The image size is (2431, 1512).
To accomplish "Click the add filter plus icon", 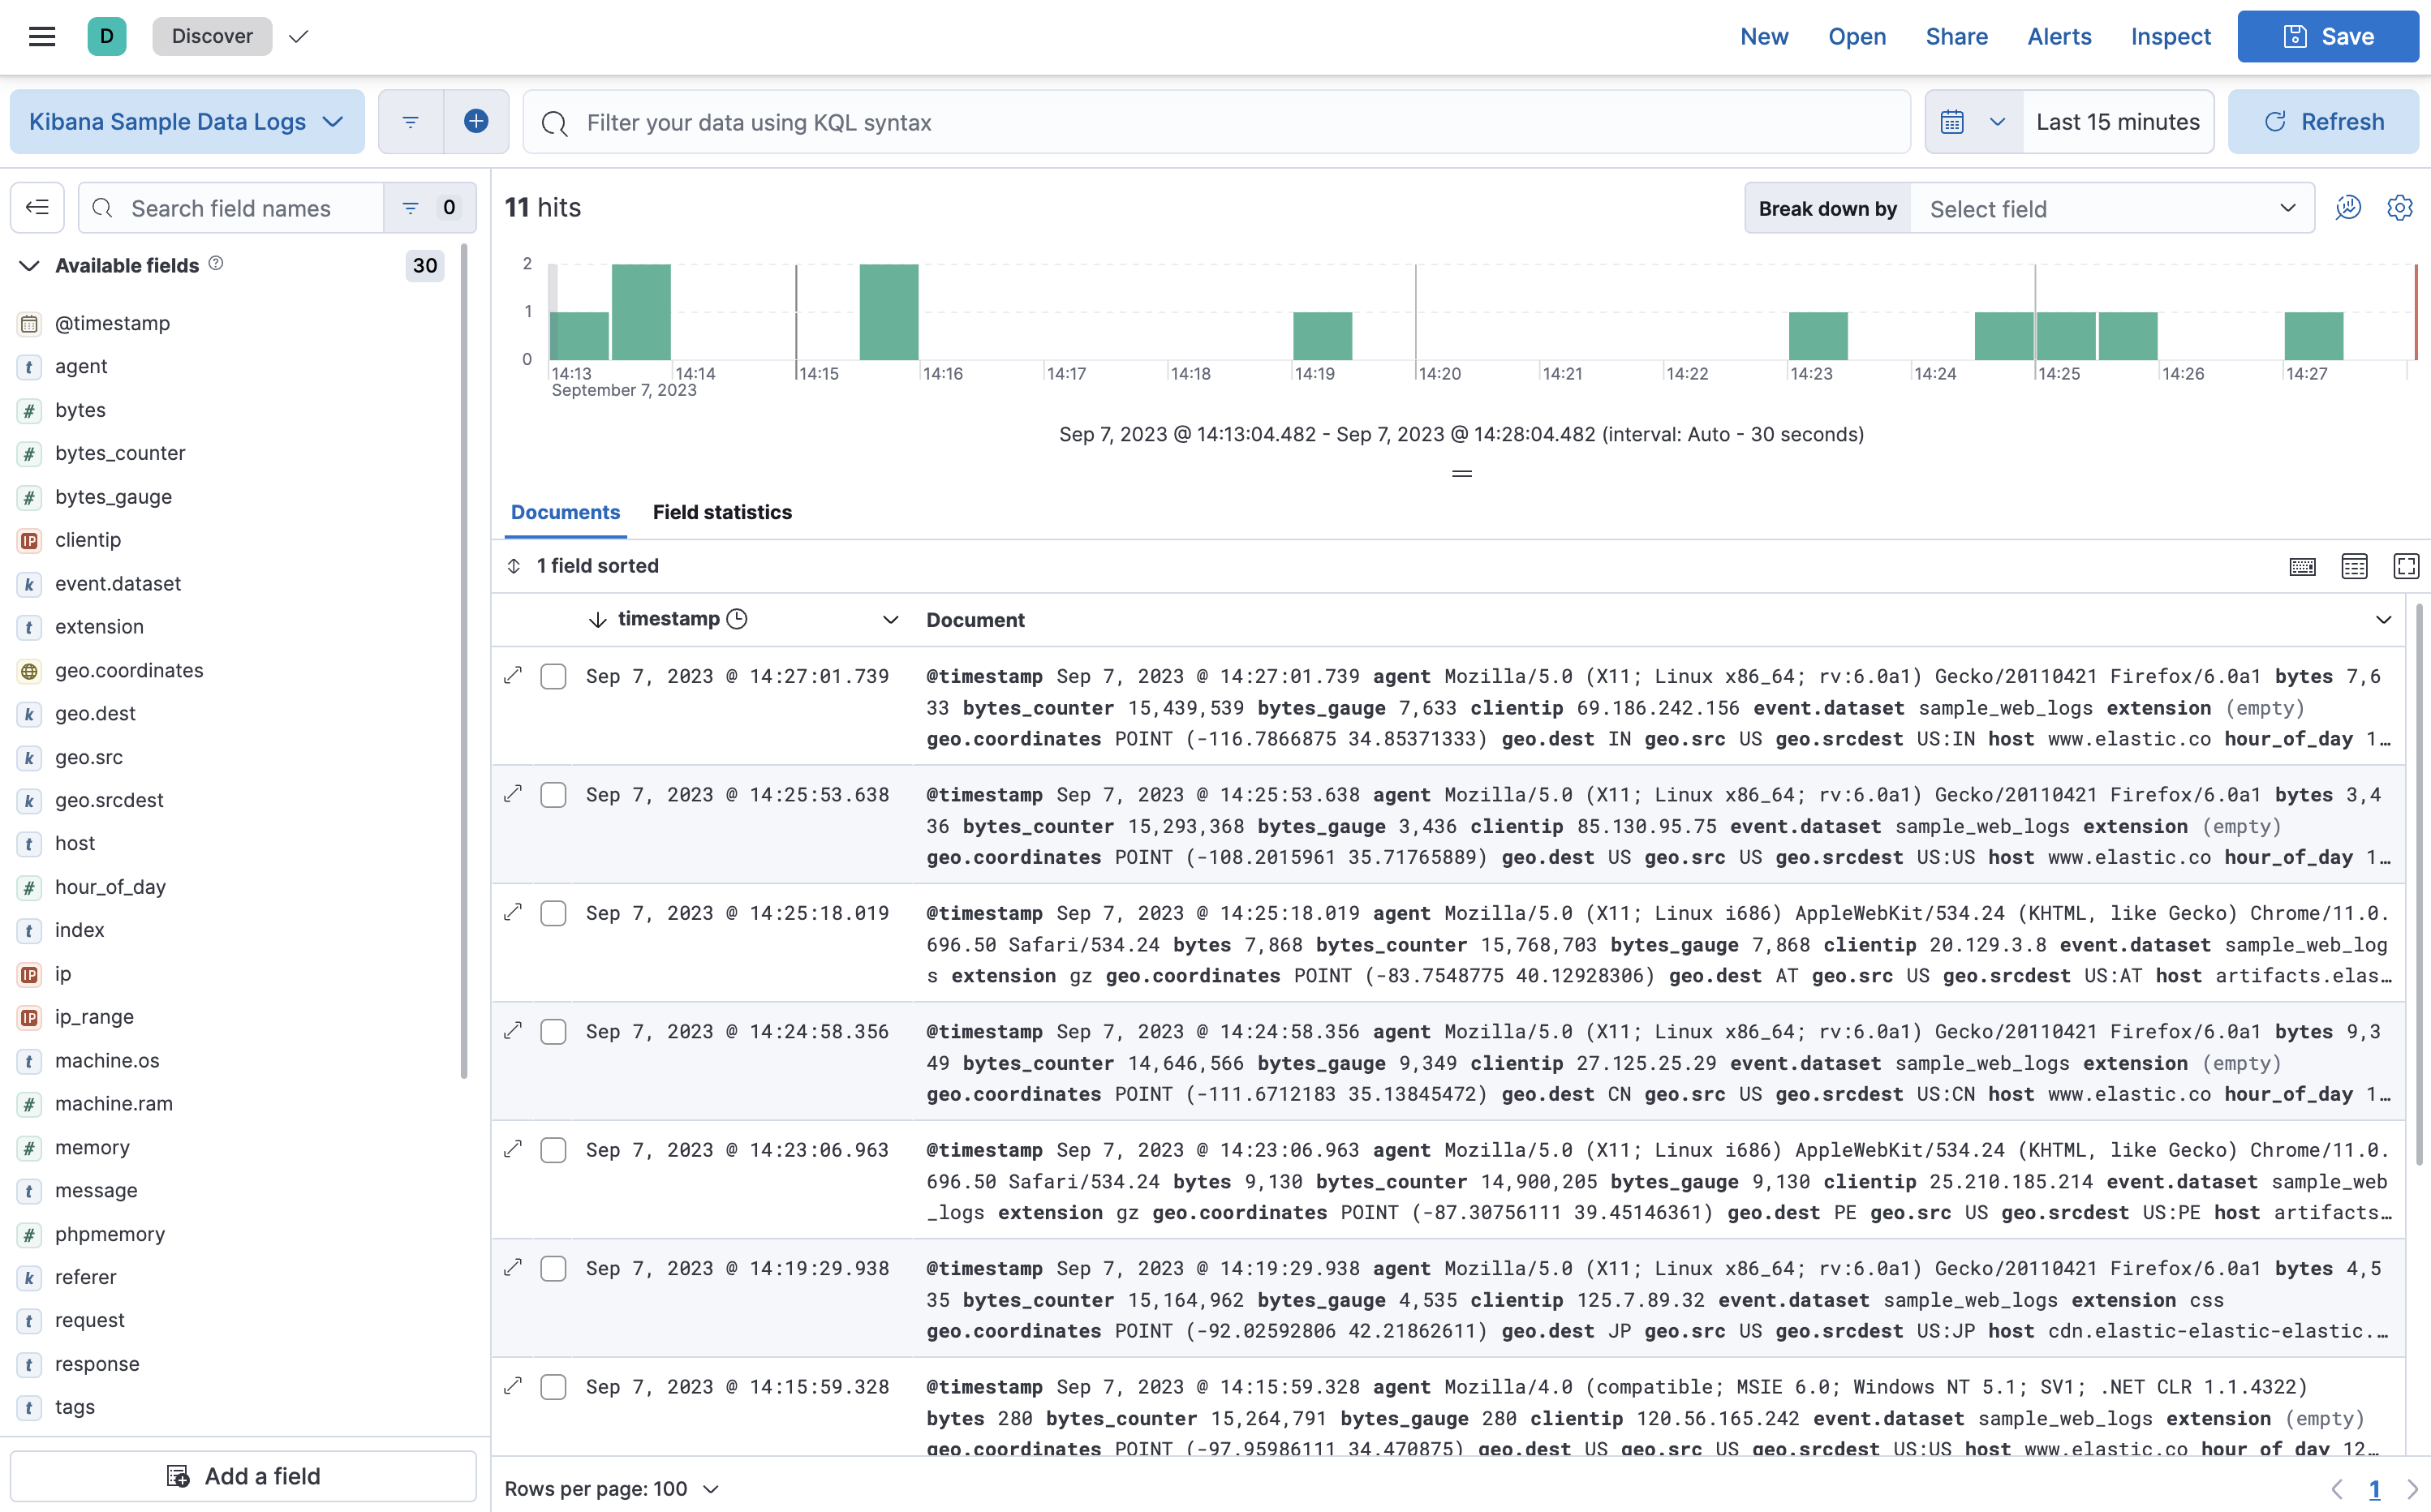I will point(475,122).
